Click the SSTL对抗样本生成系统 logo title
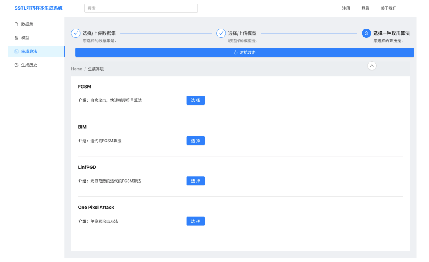Image resolution: width=429 pixels, height=262 pixels. [39, 8]
